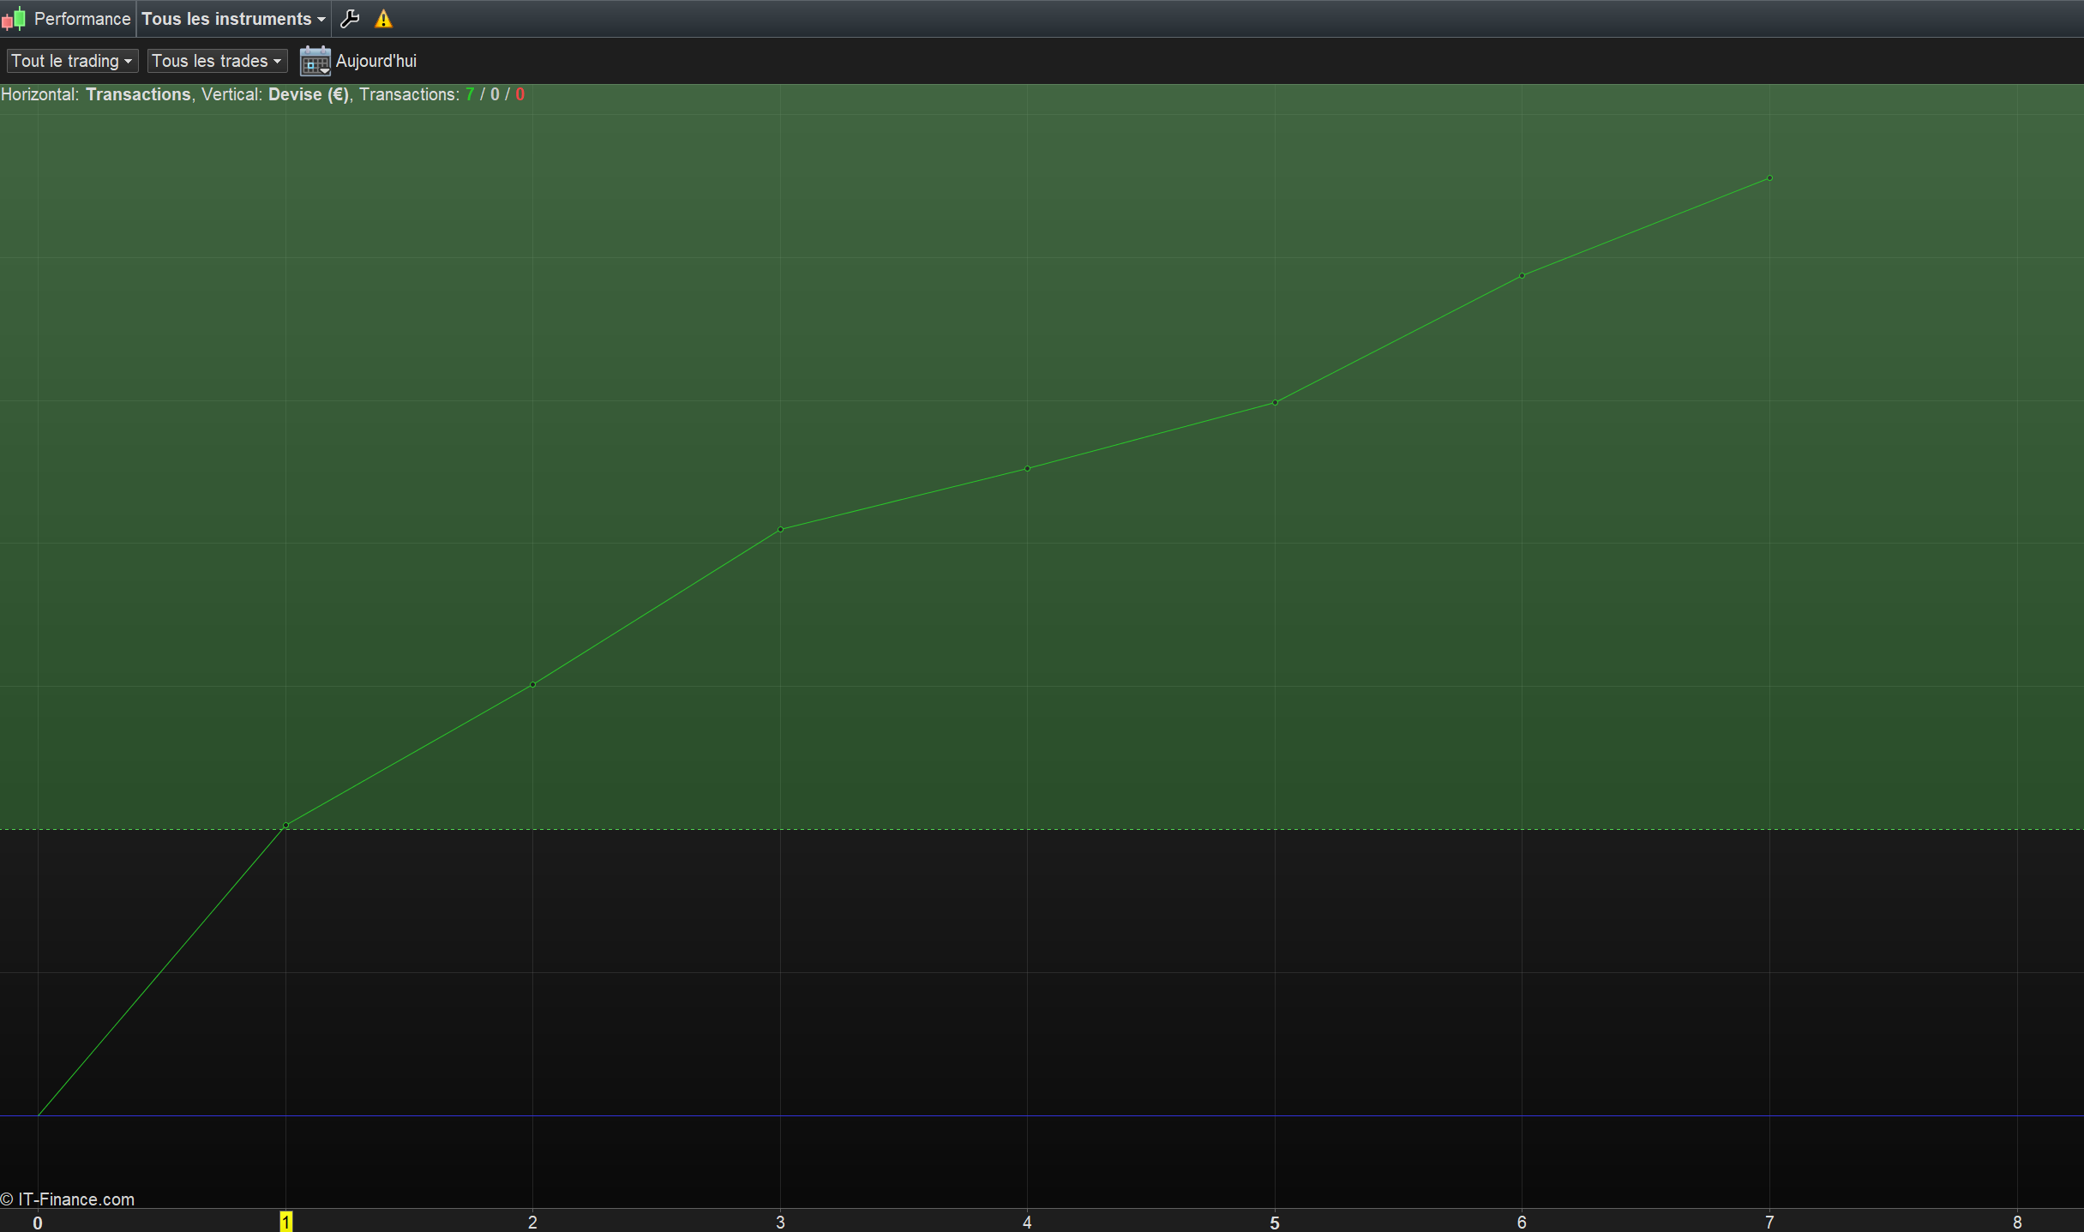Click the yellow warning triangle icon
Viewport: 2084px width, 1232px height.
point(383,19)
